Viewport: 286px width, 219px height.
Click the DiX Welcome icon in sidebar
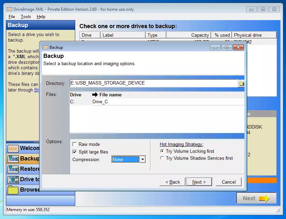13,148
